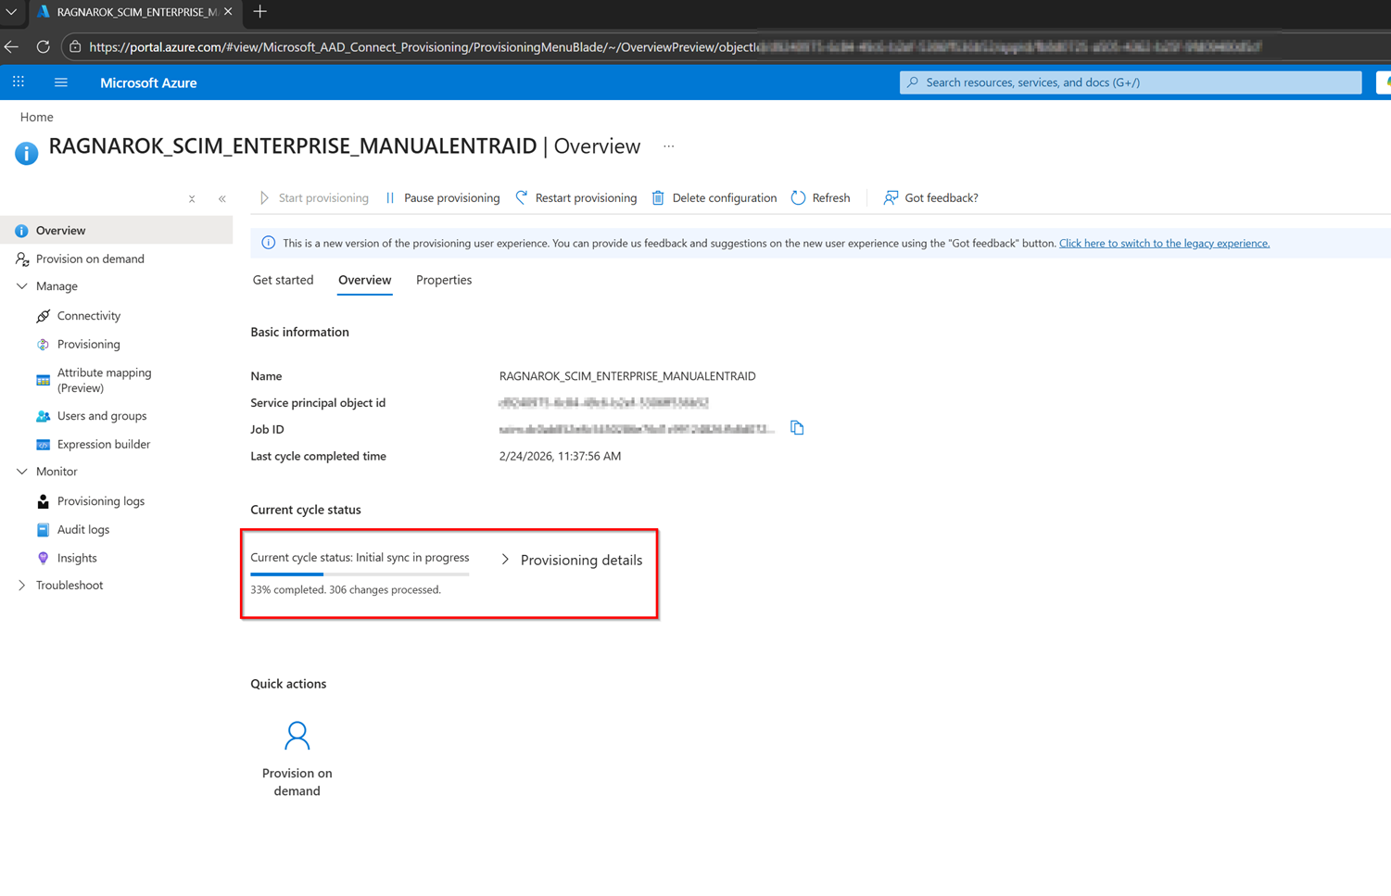The image size is (1391, 896).
Task: Switch to the Get started tab
Action: (283, 280)
